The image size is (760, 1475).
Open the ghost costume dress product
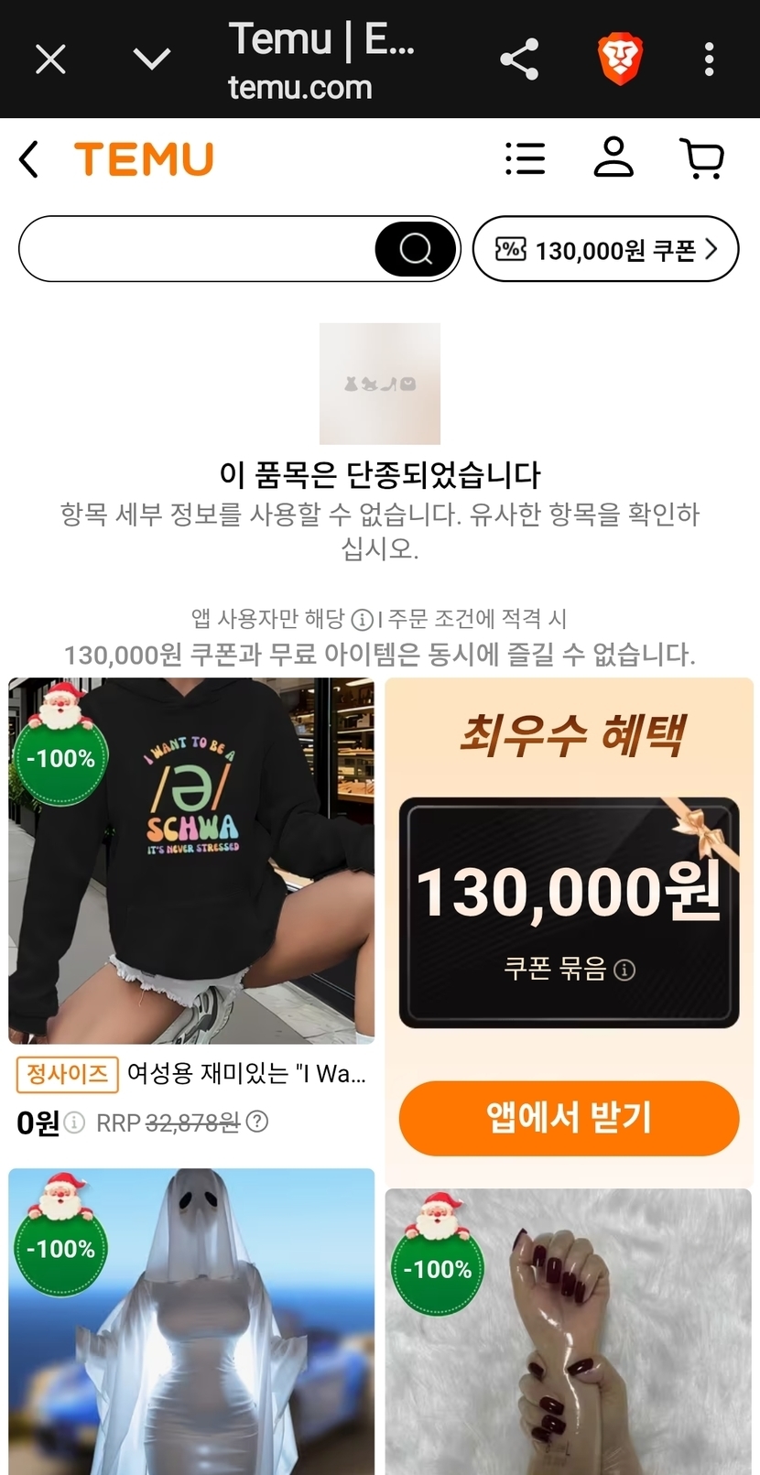[x=191, y=1321]
